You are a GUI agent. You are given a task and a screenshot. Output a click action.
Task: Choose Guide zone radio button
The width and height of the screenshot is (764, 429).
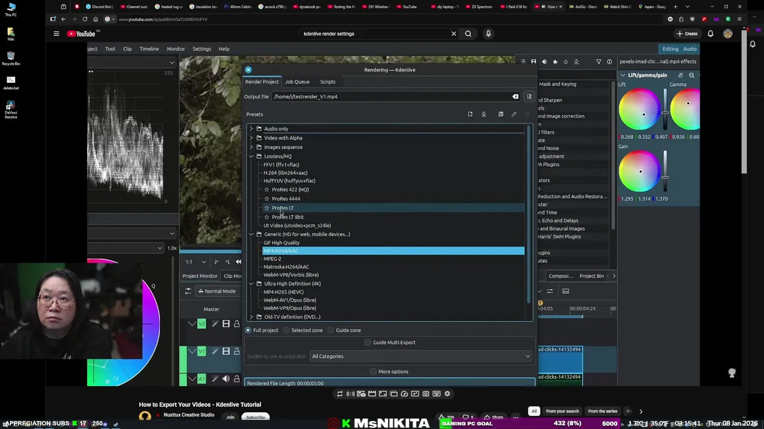331,330
